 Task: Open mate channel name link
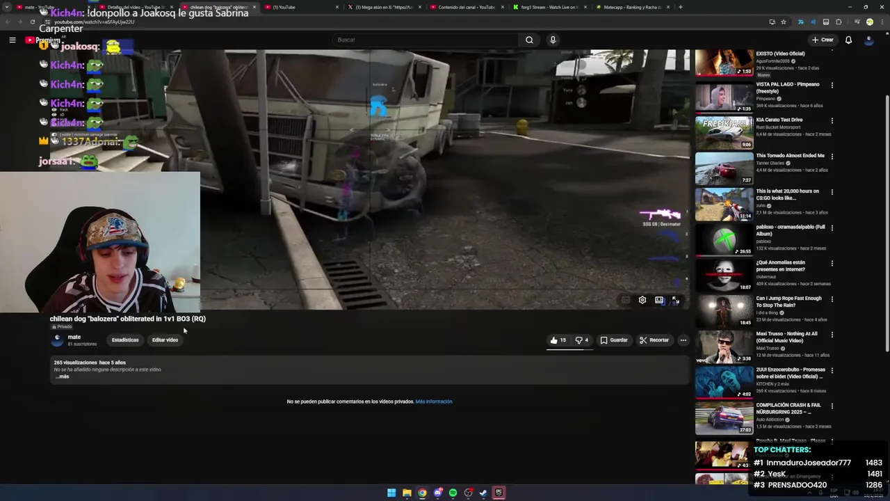tap(74, 337)
